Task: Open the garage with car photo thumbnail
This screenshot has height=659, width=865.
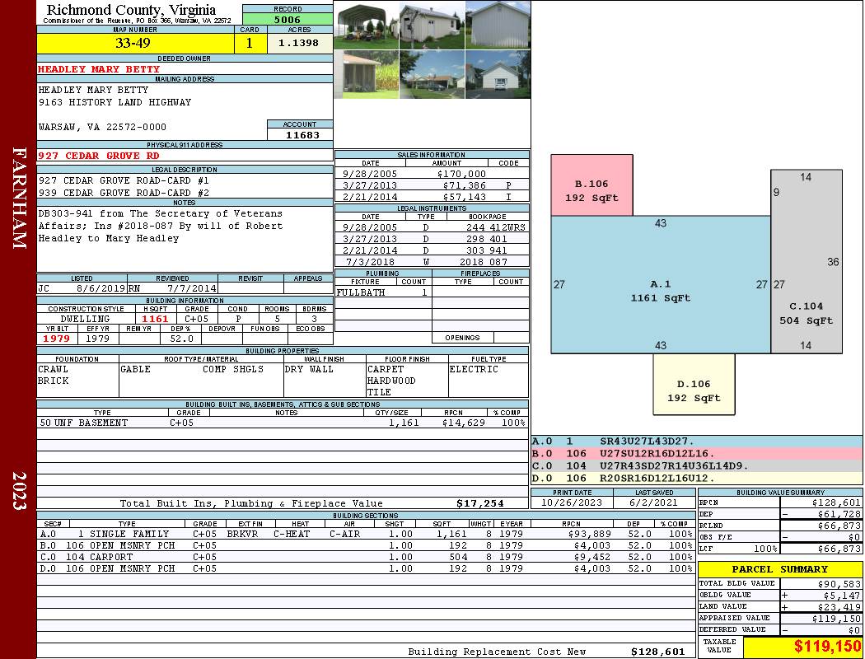Action: (498, 74)
